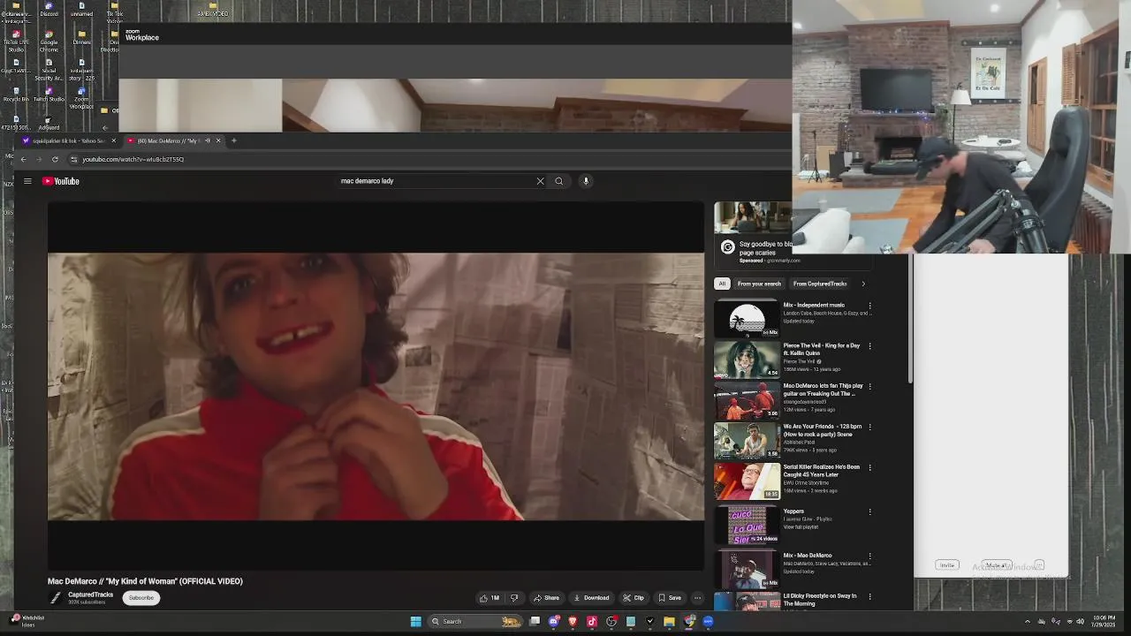Screen dimensions: 1131x636
Task: Open Task View on the taskbar
Action: [535, 622]
